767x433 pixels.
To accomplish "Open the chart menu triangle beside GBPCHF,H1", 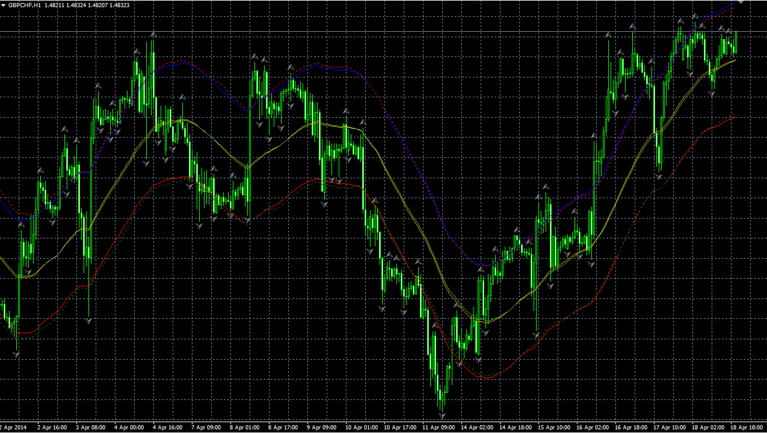I will click(x=4, y=5).
